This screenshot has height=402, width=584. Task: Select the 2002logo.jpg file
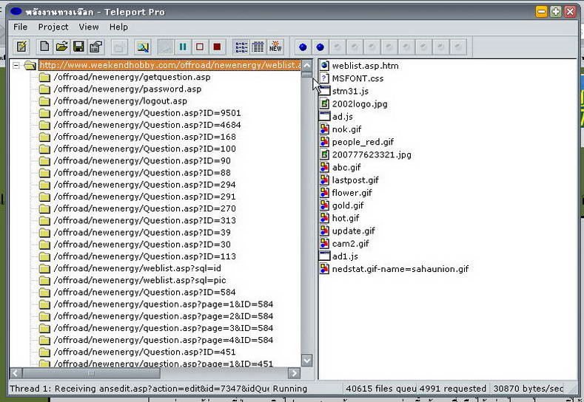point(359,104)
